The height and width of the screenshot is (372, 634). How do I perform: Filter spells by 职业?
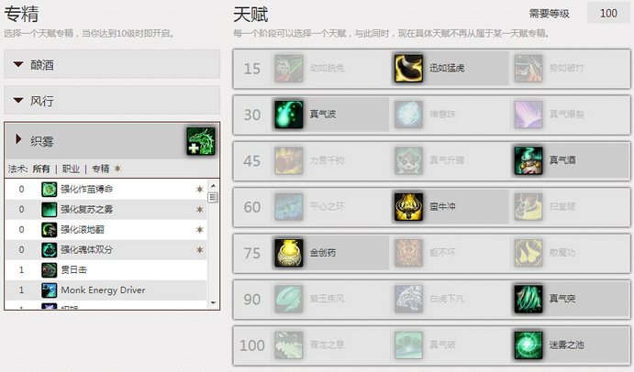[x=71, y=169]
